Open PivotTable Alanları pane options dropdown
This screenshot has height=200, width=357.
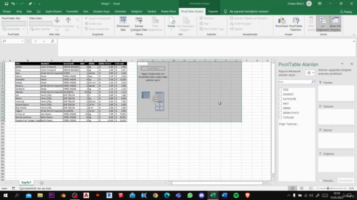(342, 64)
